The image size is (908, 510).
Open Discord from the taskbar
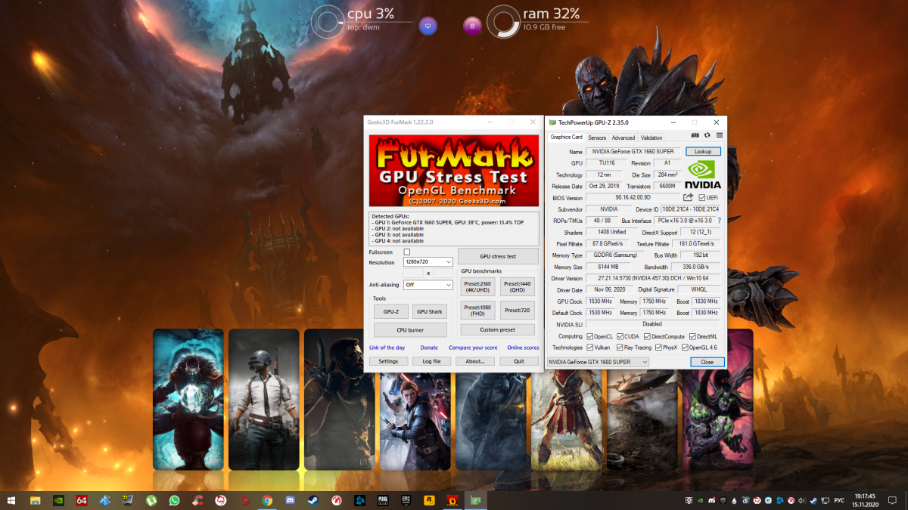[x=289, y=500]
